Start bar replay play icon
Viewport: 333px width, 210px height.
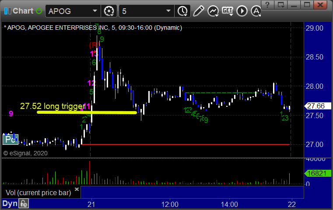(x=242, y=11)
